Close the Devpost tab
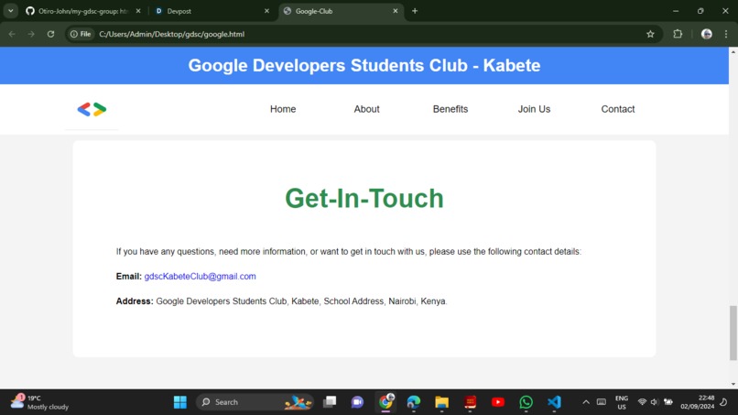The image size is (738, 415). 266,11
